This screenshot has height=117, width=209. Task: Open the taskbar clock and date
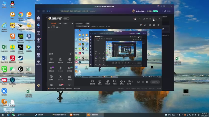204,115
